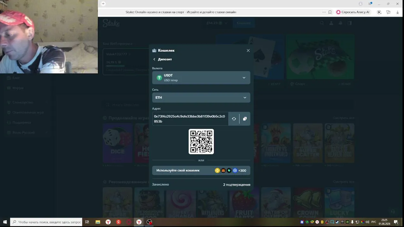Image resolution: width=404 pixels, height=227 pixels.
Task: Close the Кошелек wallet dialog
Action: pos(248,50)
